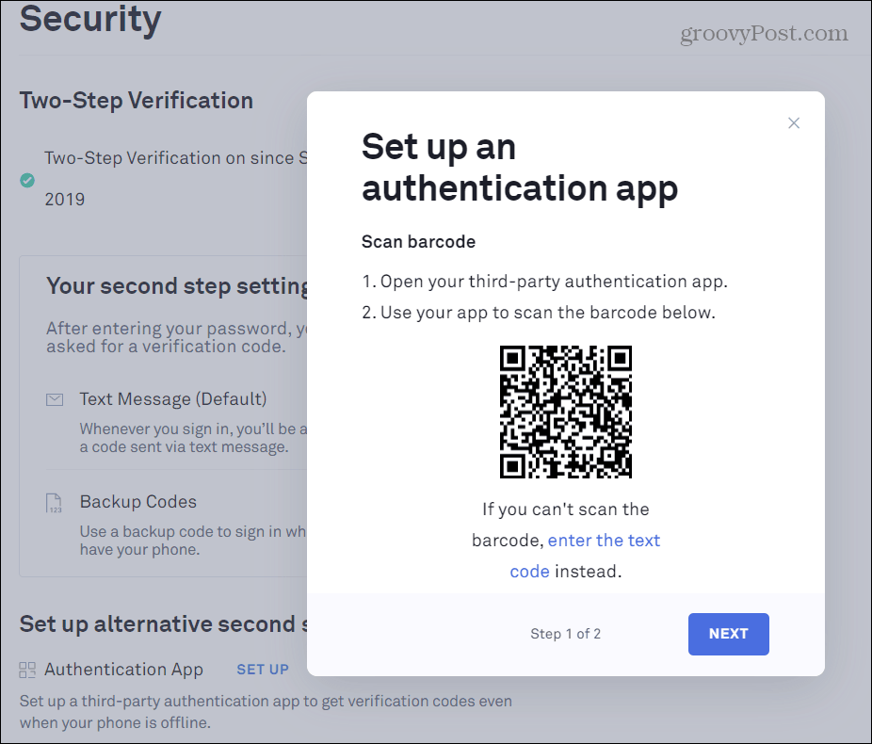Close the authentication app setup dialog
This screenshot has width=872, height=744.
point(794,122)
